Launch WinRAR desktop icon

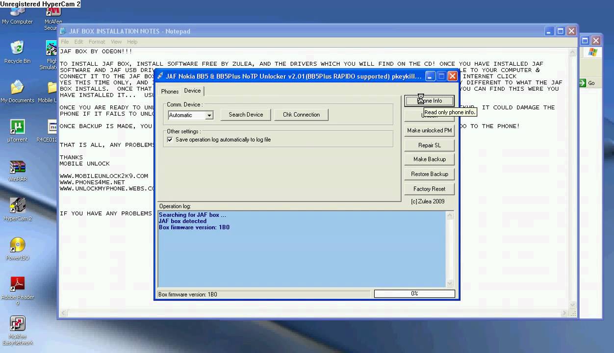click(x=17, y=171)
